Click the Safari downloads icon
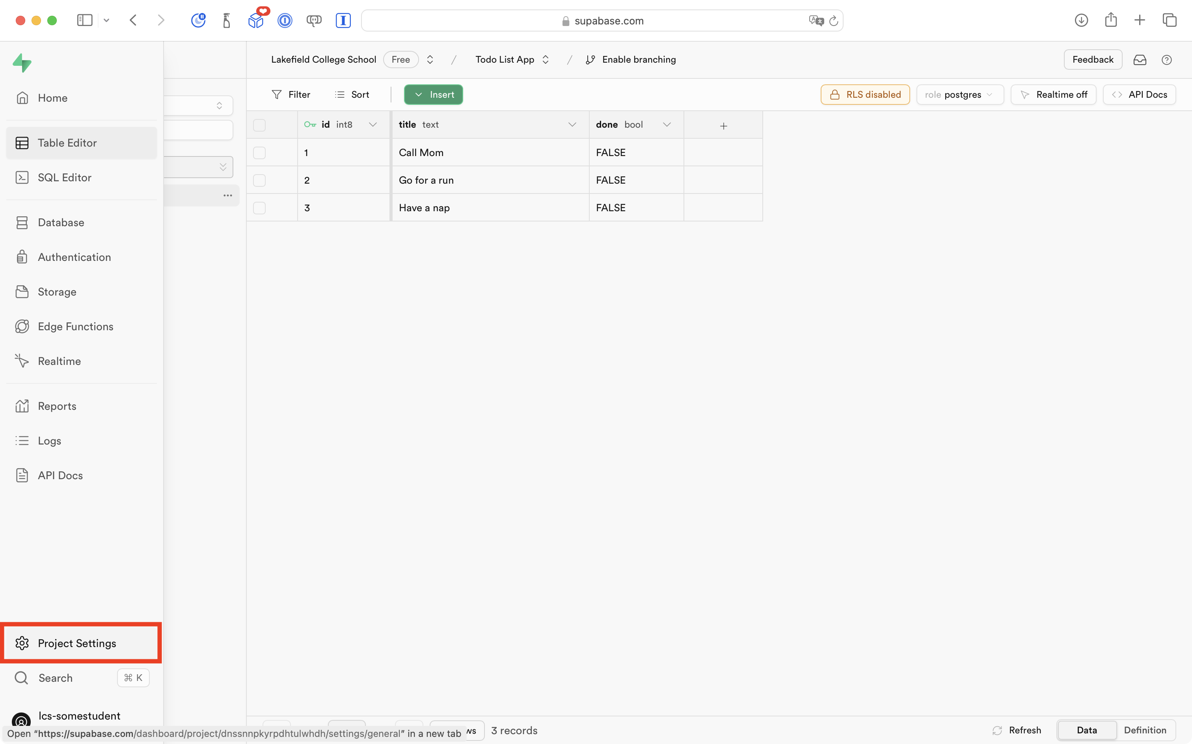The width and height of the screenshot is (1192, 744). 1081,20
